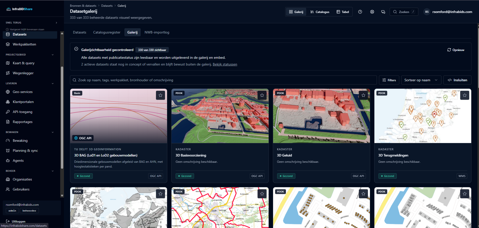Select the Datasets tab
The height and width of the screenshot is (228, 479).
tap(79, 32)
